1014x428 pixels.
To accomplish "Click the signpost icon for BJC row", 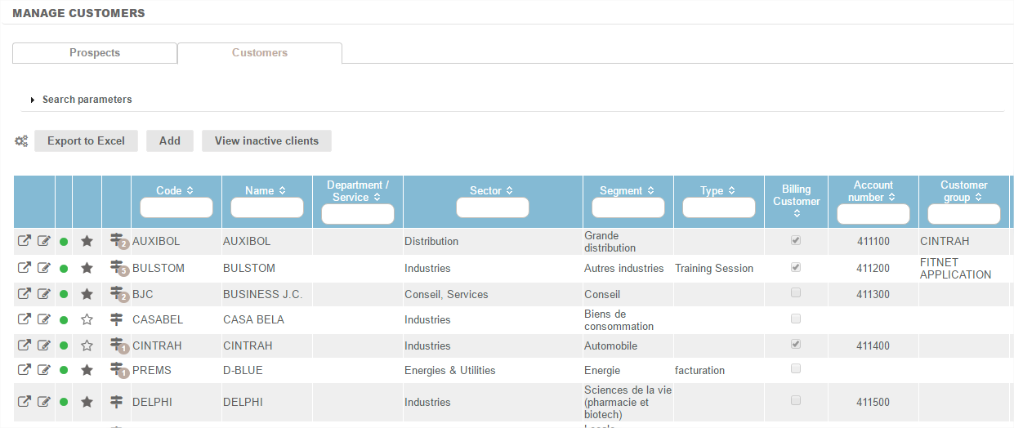I will click(117, 294).
